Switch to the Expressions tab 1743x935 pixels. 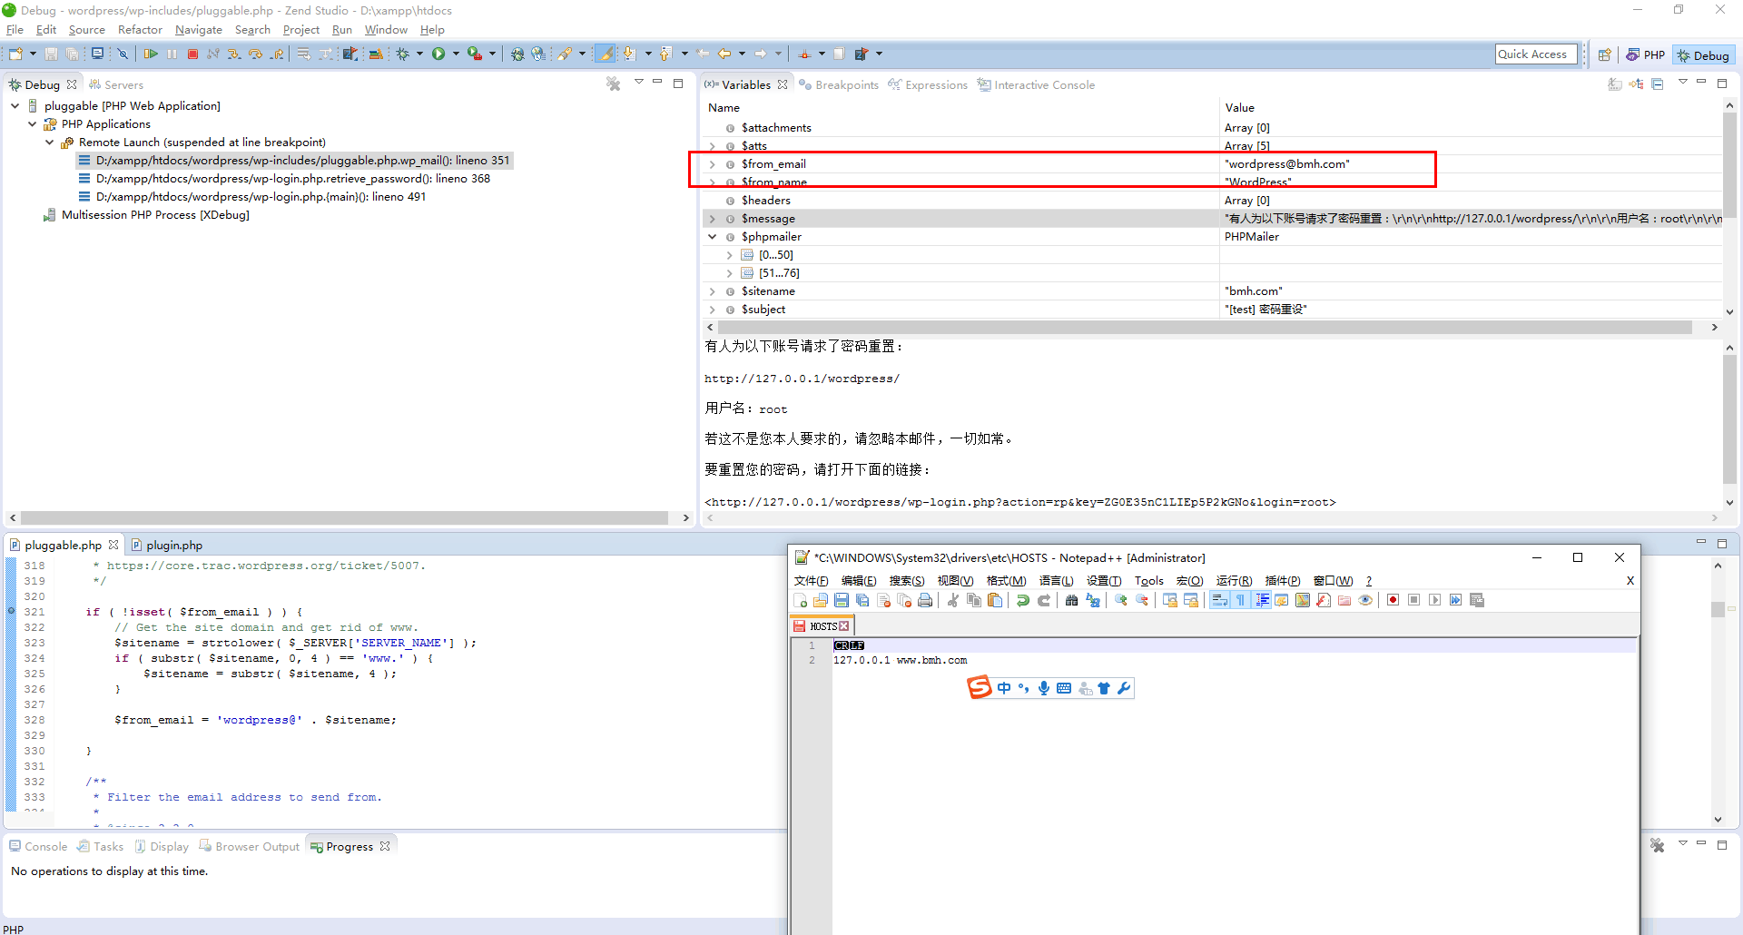[x=928, y=85]
